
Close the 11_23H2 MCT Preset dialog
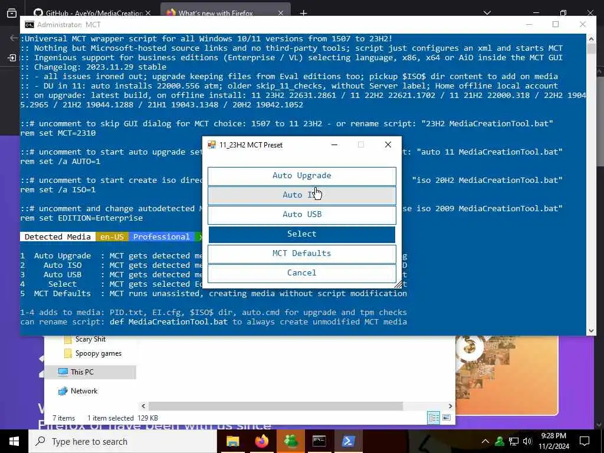(x=388, y=145)
